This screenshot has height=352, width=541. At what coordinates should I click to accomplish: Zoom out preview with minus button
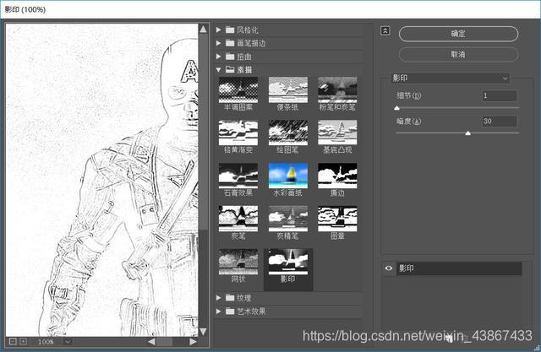coord(13,341)
